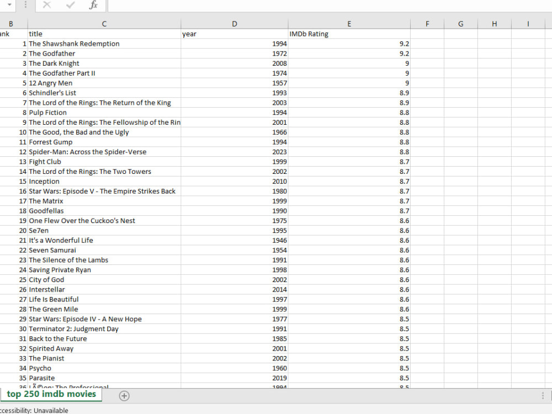Select "One Flew Over the Cuckoo's Nest" cell
The height and width of the screenshot is (414, 552).
tap(104, 221)
